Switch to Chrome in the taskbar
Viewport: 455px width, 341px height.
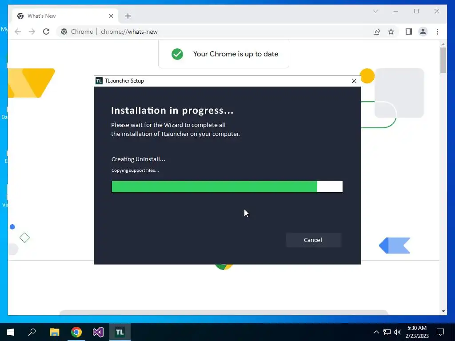click(76, 332)
